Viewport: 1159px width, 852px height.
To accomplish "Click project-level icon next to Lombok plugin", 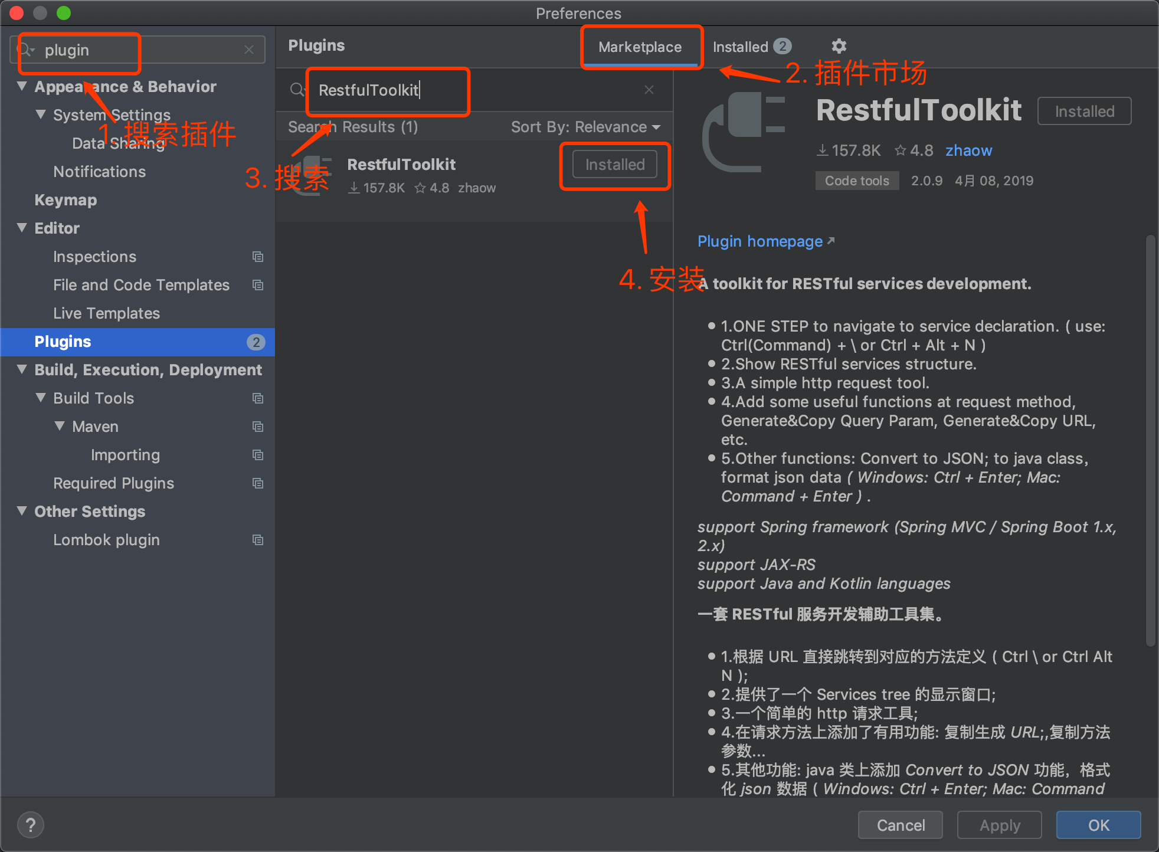I will tap(258, 540).
